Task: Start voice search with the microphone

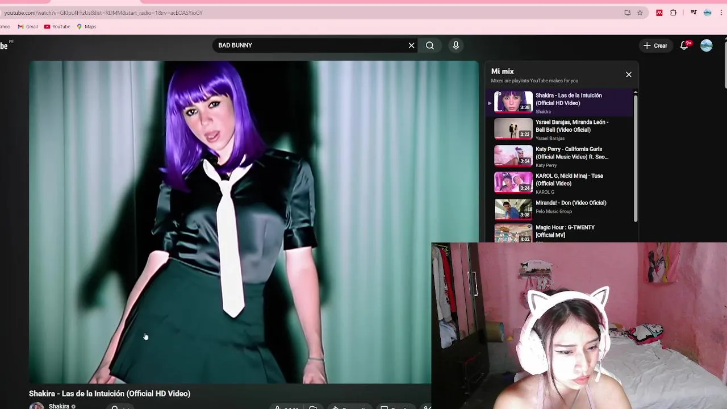Action: 456,45
